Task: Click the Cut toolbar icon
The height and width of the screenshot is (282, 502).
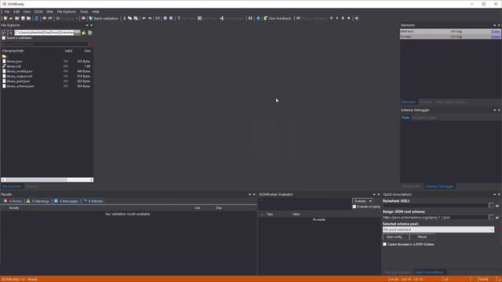Action: [x=124, y=18]
